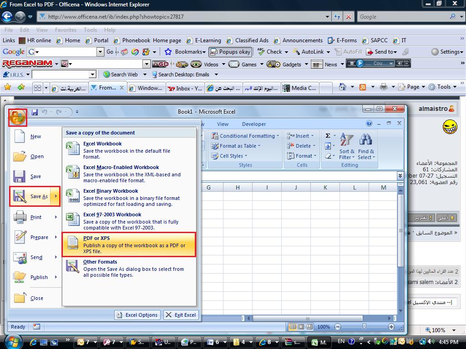
Task: Open Format dropdown in Cells group
Action: [x=302, y=156]
